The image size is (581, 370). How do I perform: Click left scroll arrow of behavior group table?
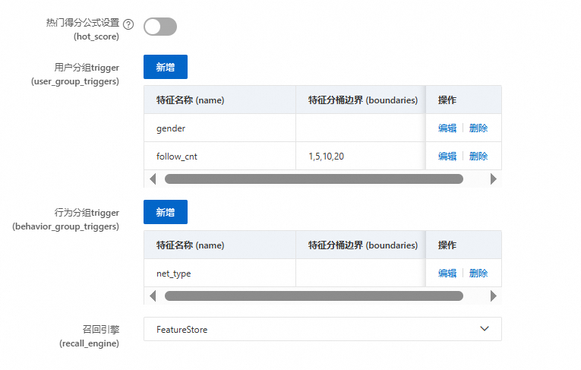153,296
